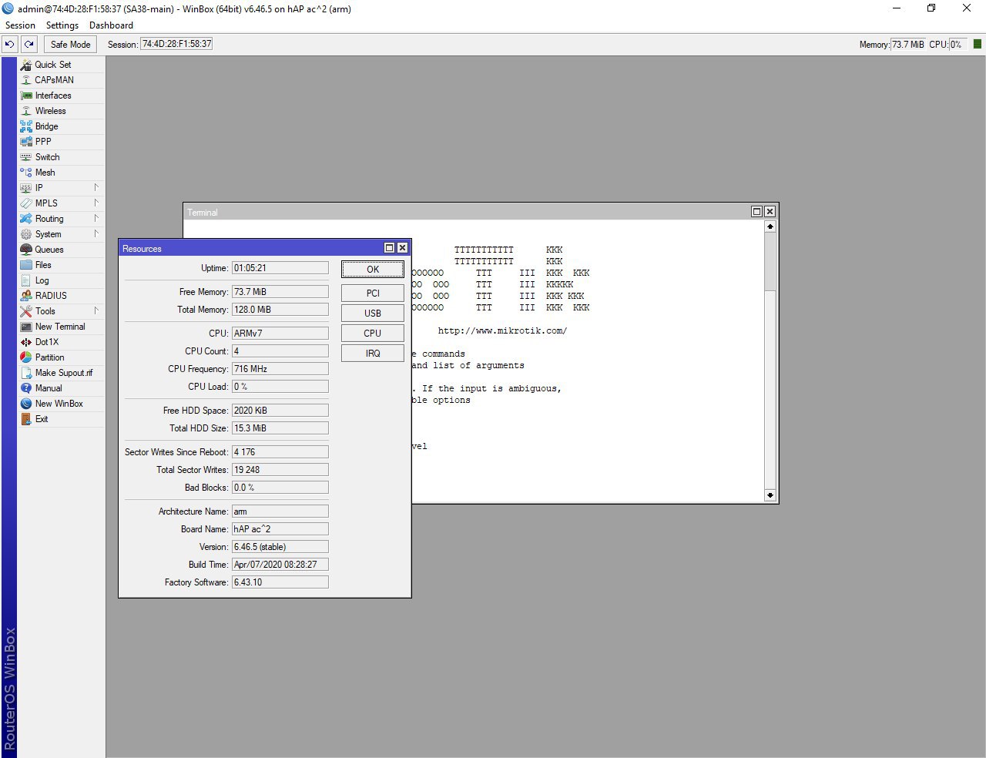
Task: Click OK in Resources window
Action: point(373,269)
